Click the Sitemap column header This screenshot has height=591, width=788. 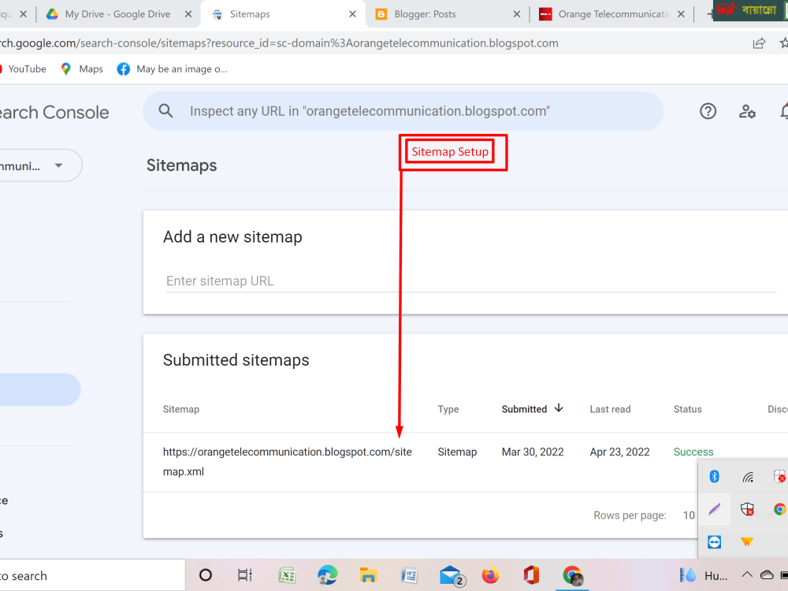181,409
